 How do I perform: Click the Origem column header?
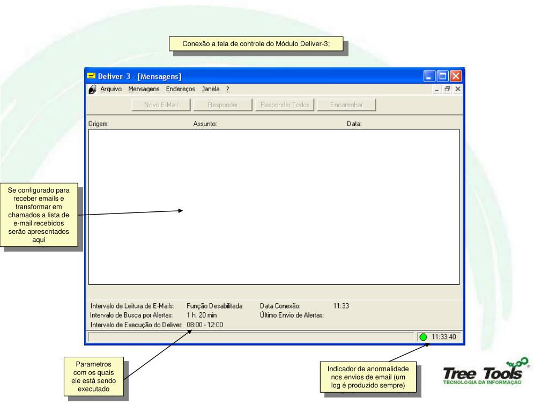(x=99, y=124)
